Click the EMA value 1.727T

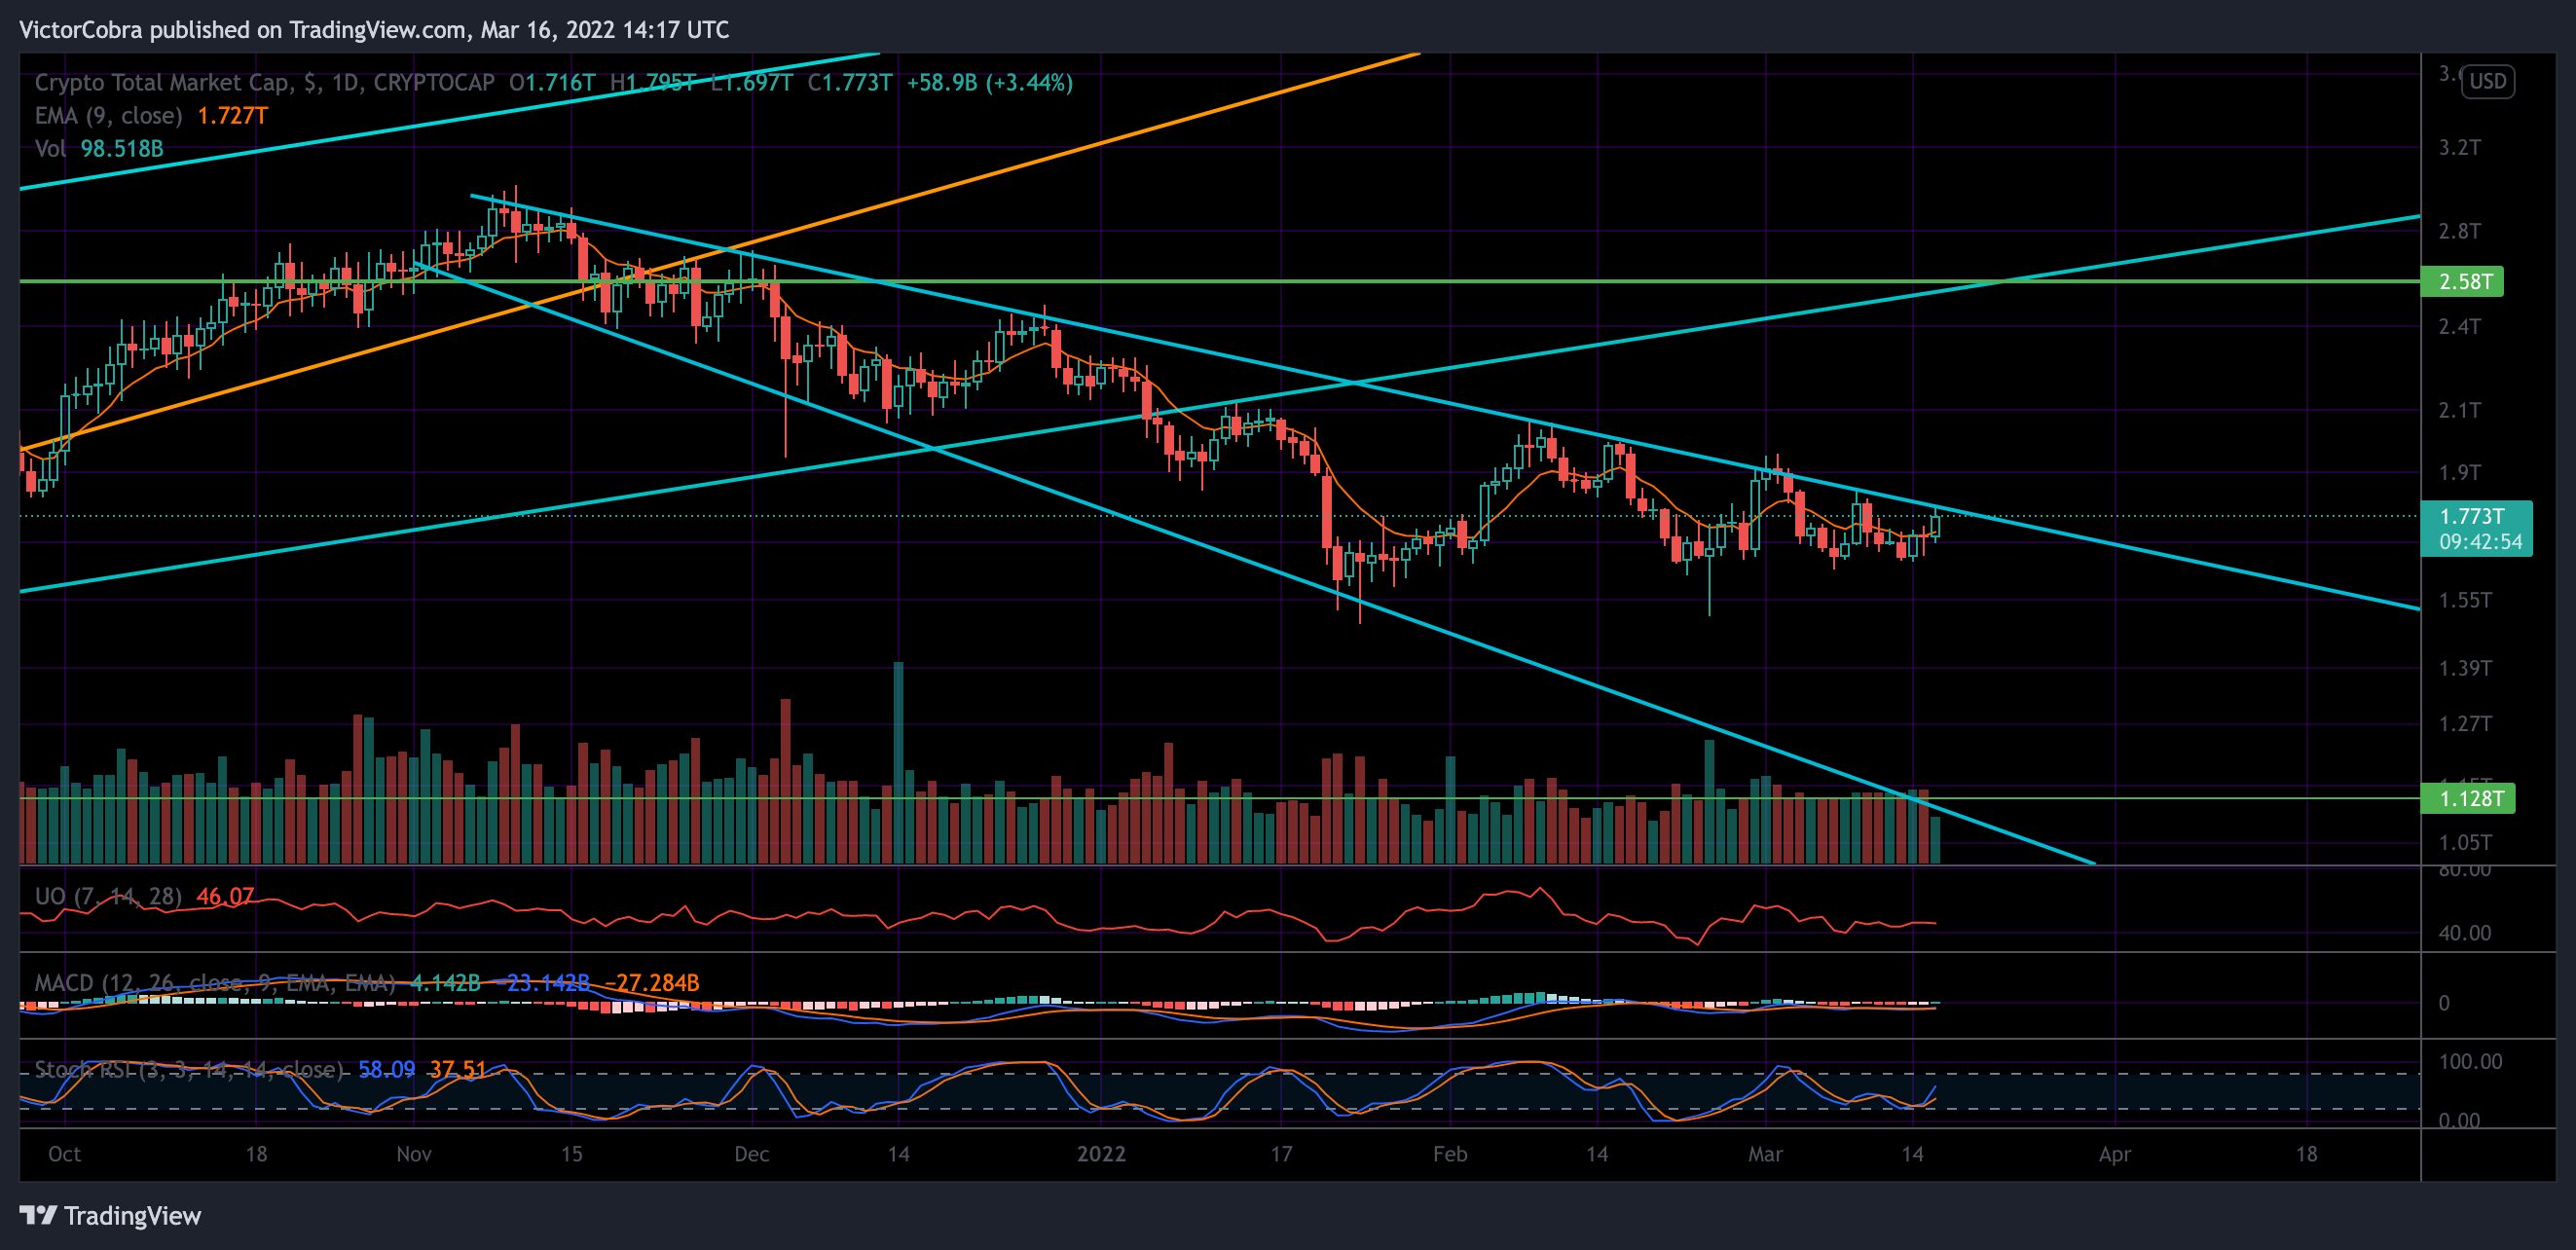[x=232, y=115]
